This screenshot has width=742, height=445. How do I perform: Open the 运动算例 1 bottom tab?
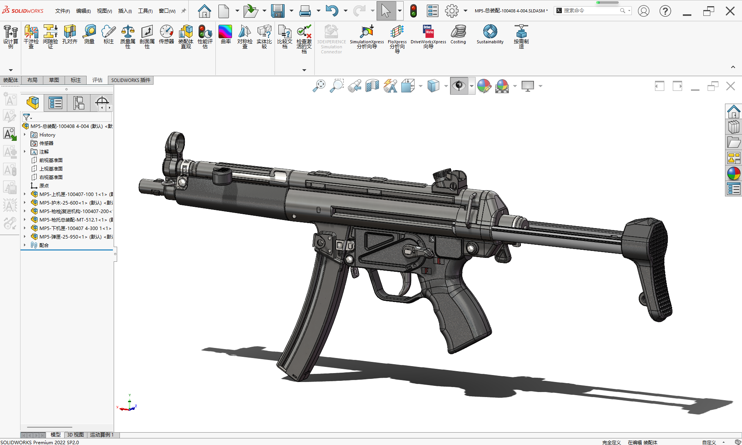tap(102, 435)
